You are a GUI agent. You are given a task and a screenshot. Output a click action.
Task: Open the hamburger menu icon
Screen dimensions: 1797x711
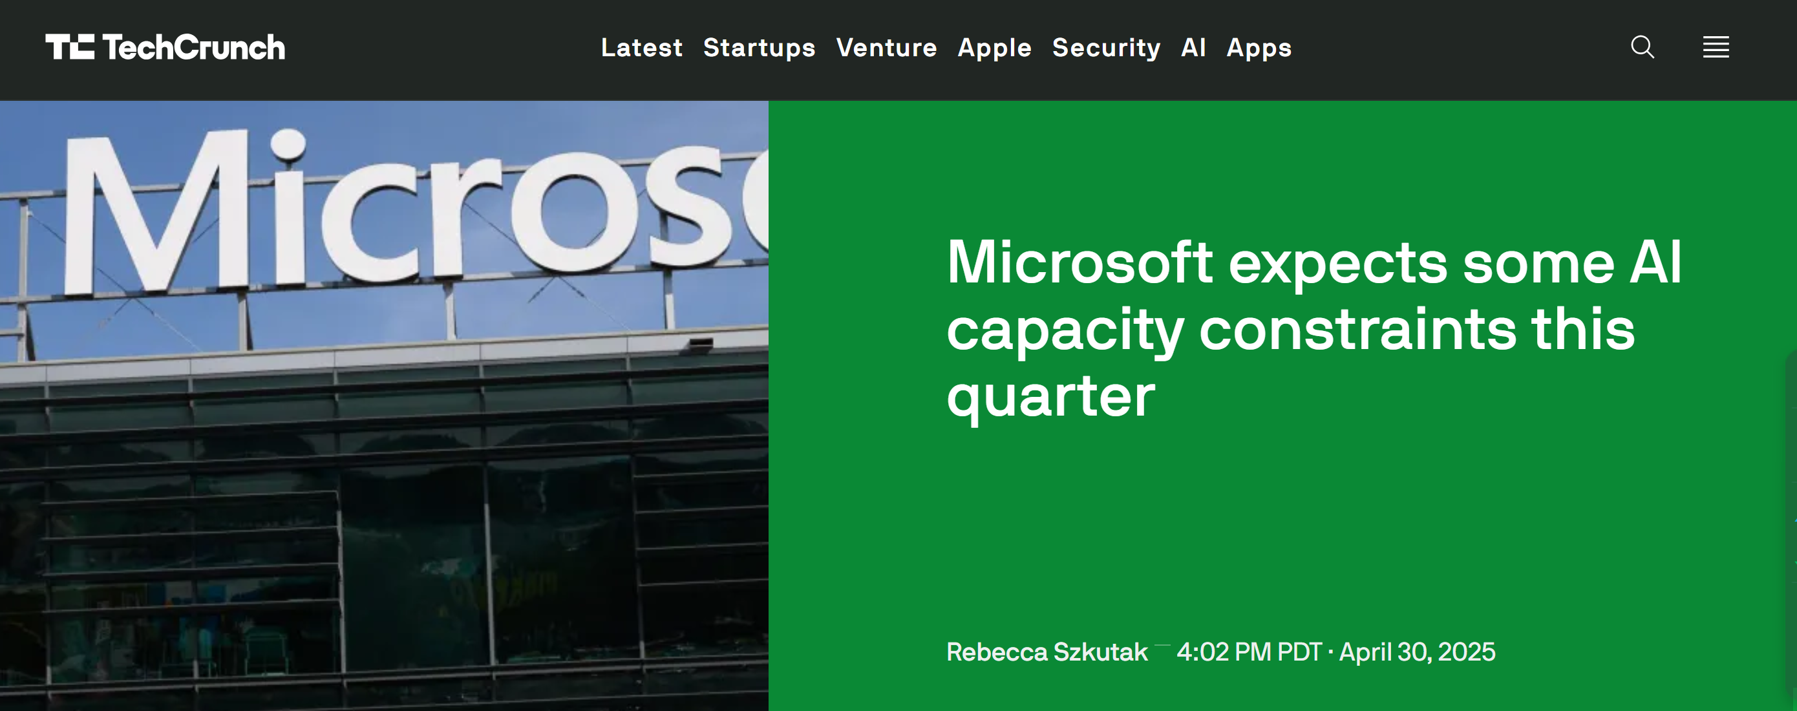coord(1716,47)
